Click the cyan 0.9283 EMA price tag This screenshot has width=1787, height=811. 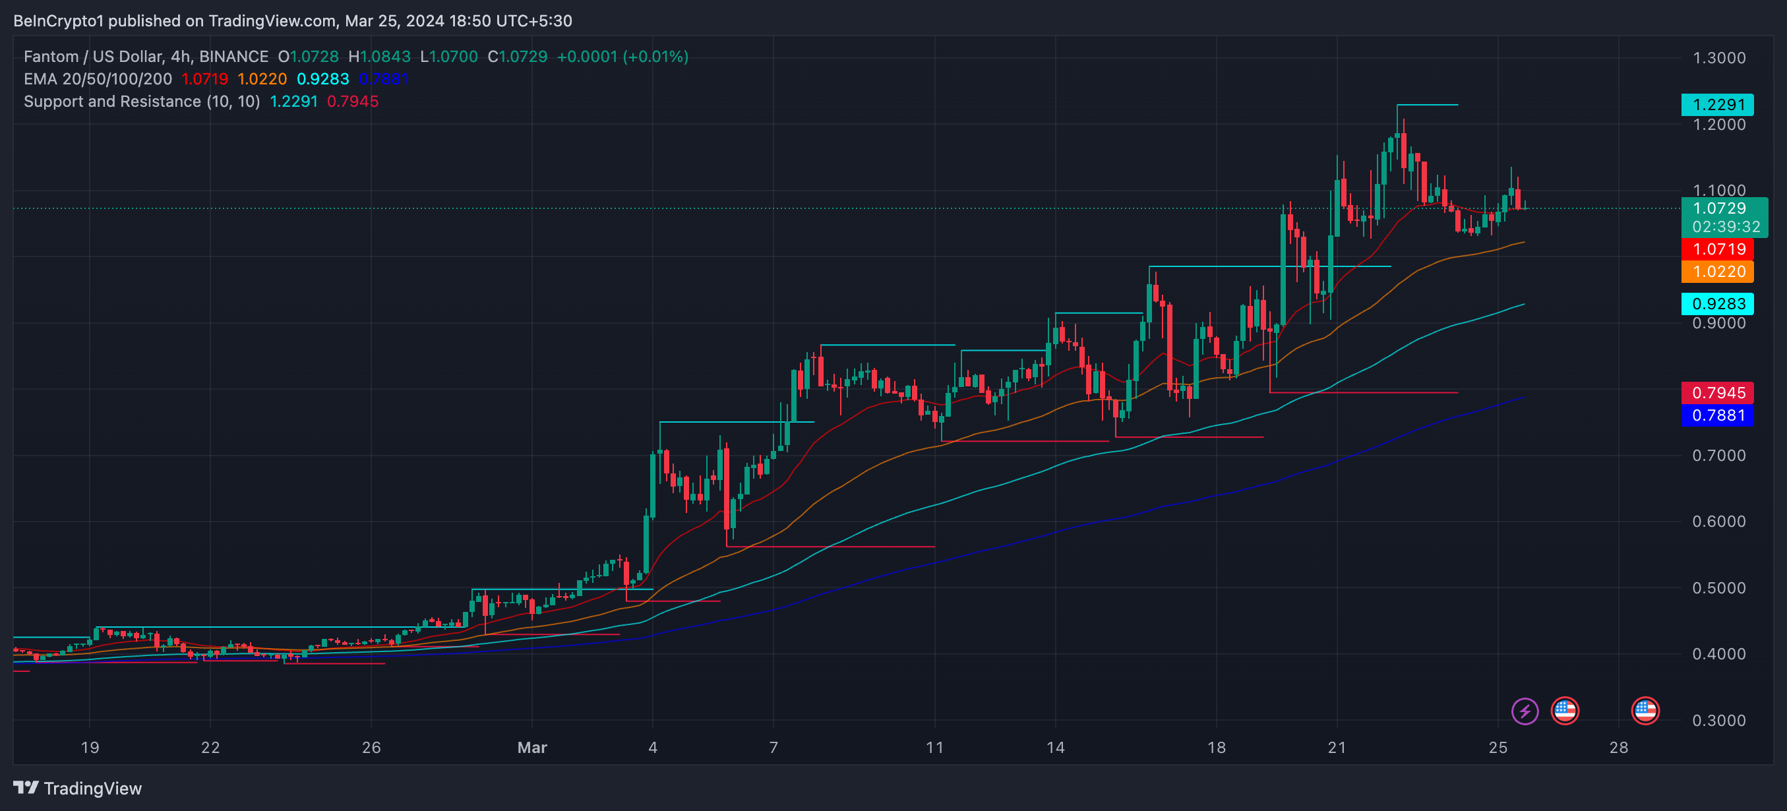(1717, 303)
